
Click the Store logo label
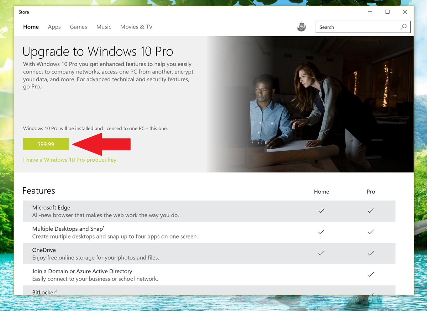pyautogui.click(x=23, y=12)
